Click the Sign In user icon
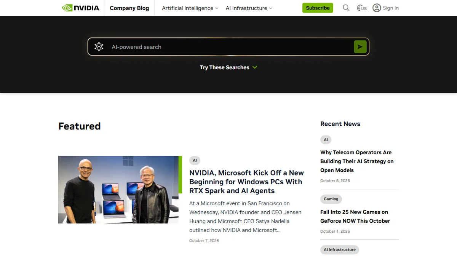Screen dimensions: 457x257 click(377, 8)
